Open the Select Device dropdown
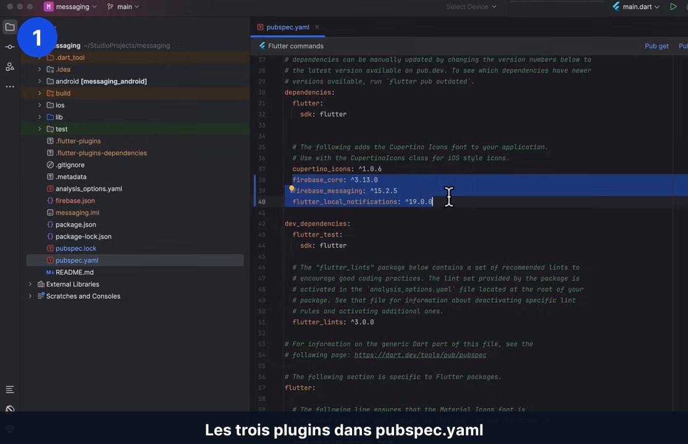Viewport: 688px width, 444px height. pos(471,7)
